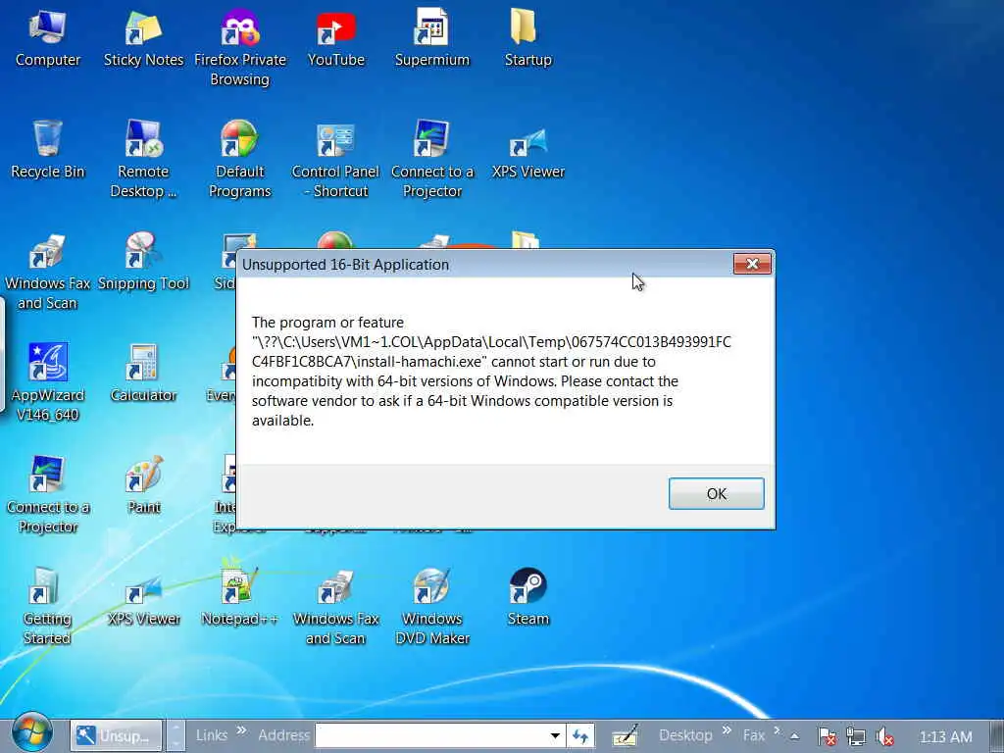Click the muted volume tray icon
Screen dimensions: 1004x753
tap(885, 736)
